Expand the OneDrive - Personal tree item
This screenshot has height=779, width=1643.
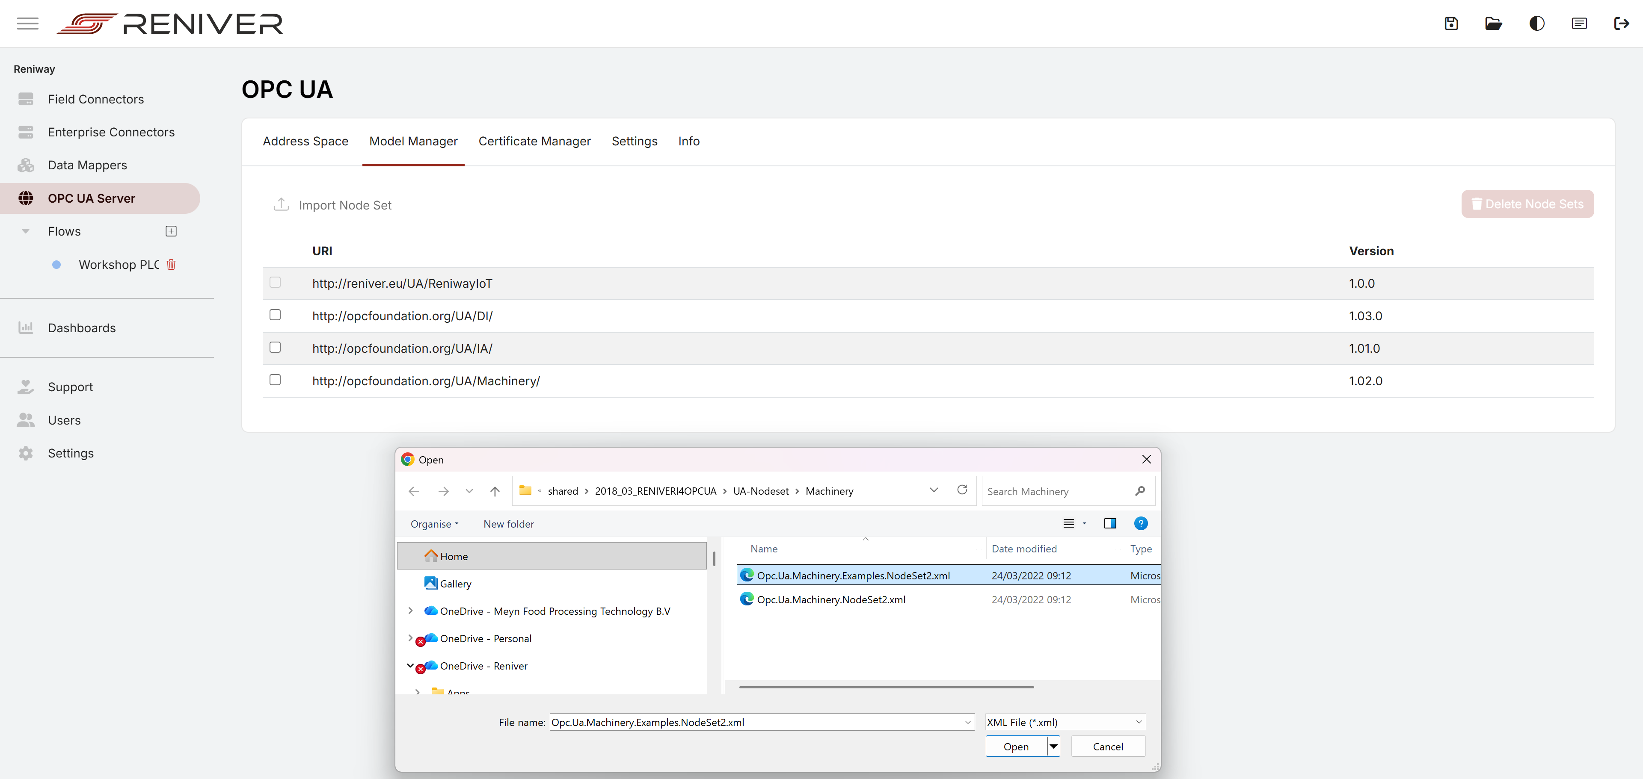pos(410,638)
